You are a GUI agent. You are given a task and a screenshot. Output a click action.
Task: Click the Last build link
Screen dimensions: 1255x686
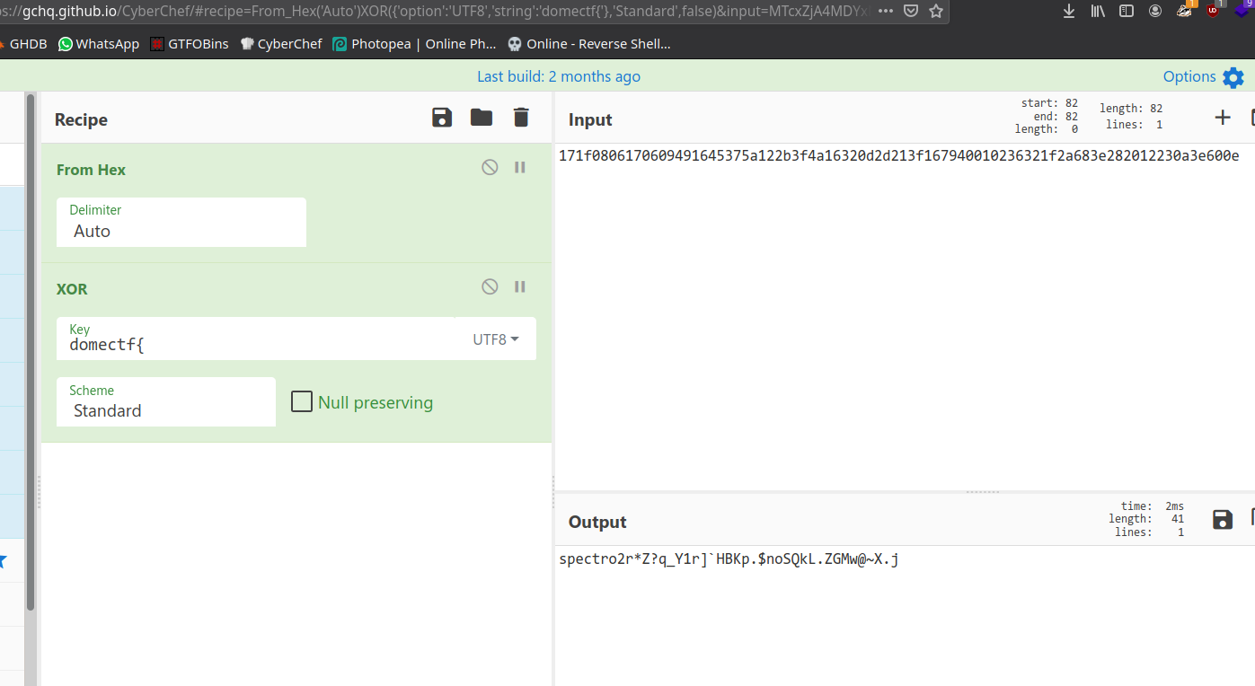[559, 76]
